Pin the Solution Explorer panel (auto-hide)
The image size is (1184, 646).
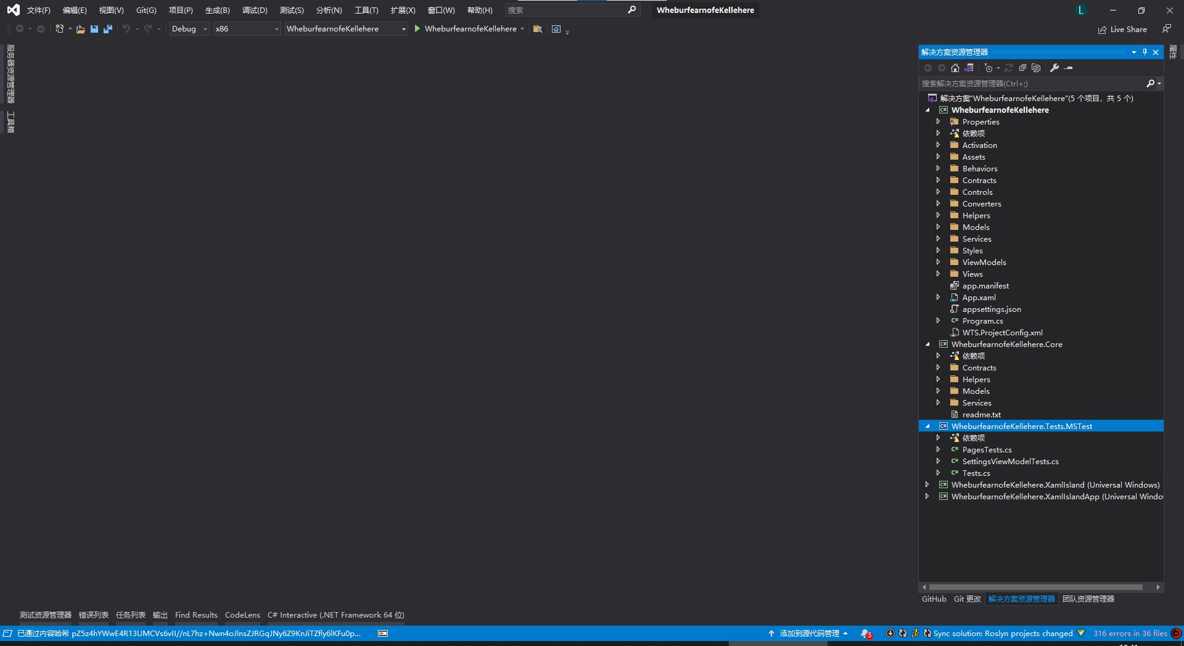[1145, 52]
